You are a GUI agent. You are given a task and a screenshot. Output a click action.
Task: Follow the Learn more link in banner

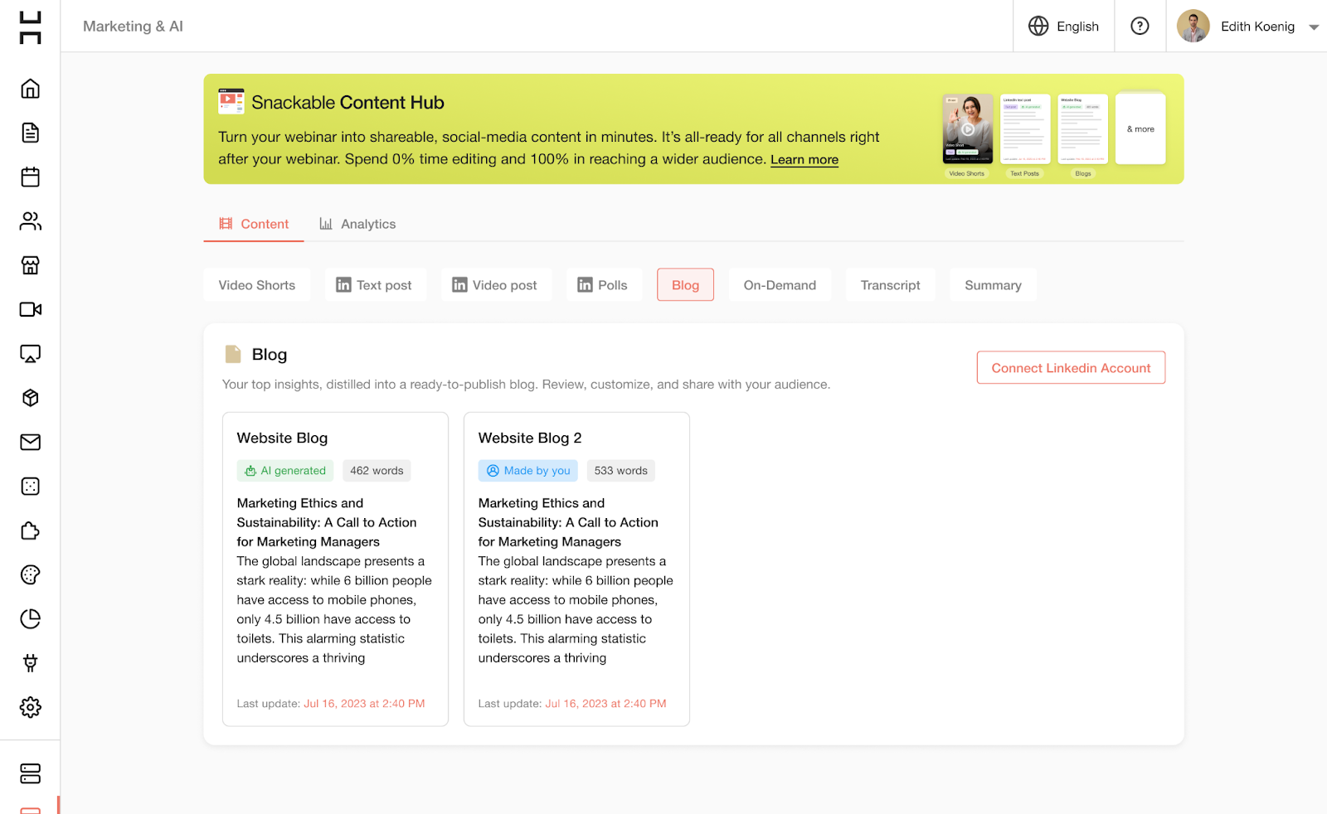804,160
